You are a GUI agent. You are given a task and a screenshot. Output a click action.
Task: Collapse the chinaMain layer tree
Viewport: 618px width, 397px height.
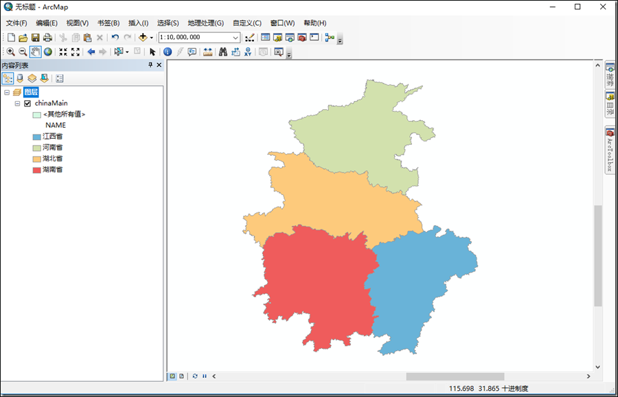18,103
